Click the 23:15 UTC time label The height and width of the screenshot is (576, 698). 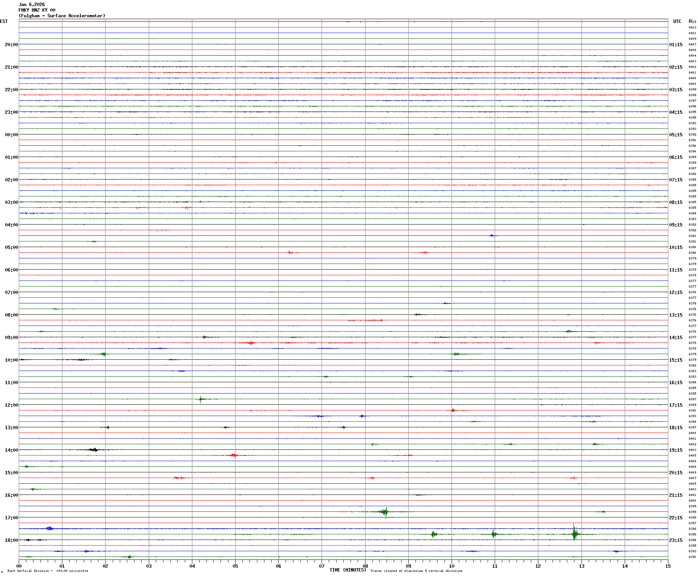675,540
